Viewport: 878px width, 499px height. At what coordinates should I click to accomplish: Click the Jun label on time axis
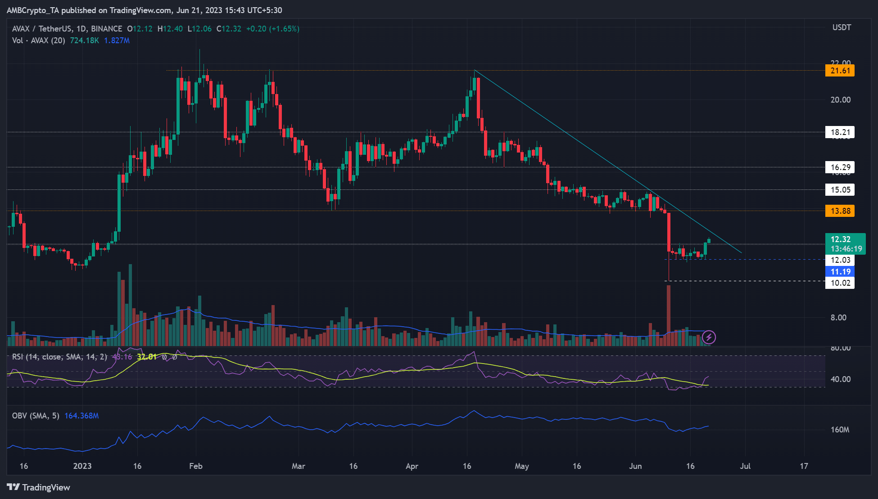(635, 466)
